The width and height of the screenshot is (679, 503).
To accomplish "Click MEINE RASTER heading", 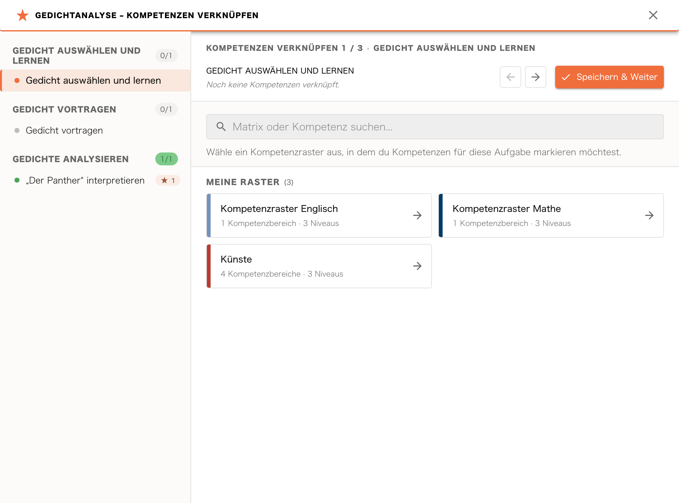I will coord(243,182).
